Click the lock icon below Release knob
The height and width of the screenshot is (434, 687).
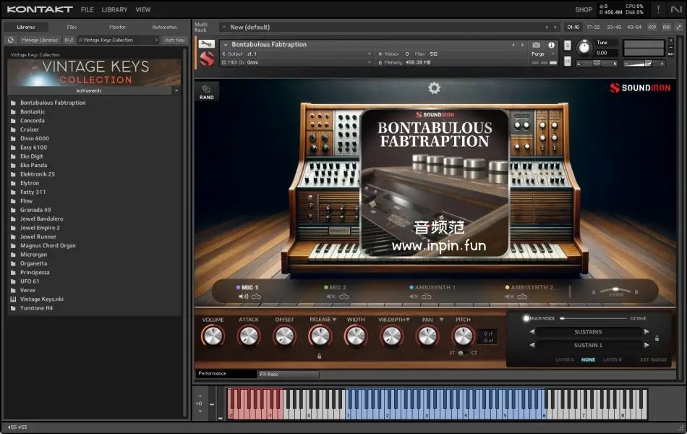319,356
